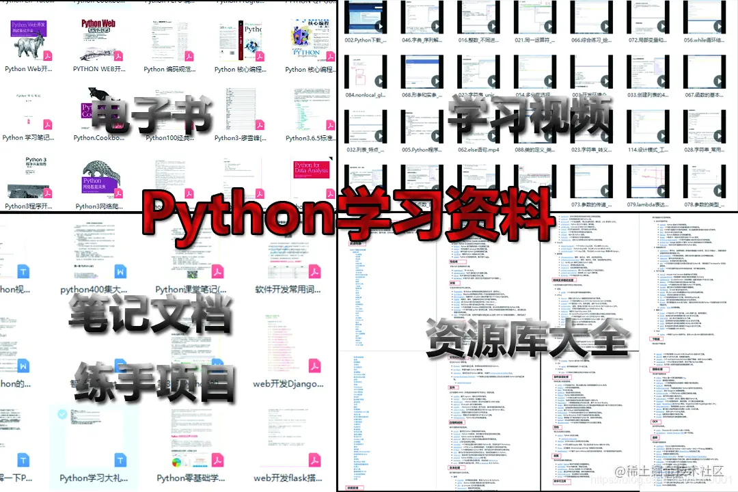Select the 088.类的定义_类 video file
Image resolution: width=738 pixels, height=492 pixels.
[x=535, y=126]
